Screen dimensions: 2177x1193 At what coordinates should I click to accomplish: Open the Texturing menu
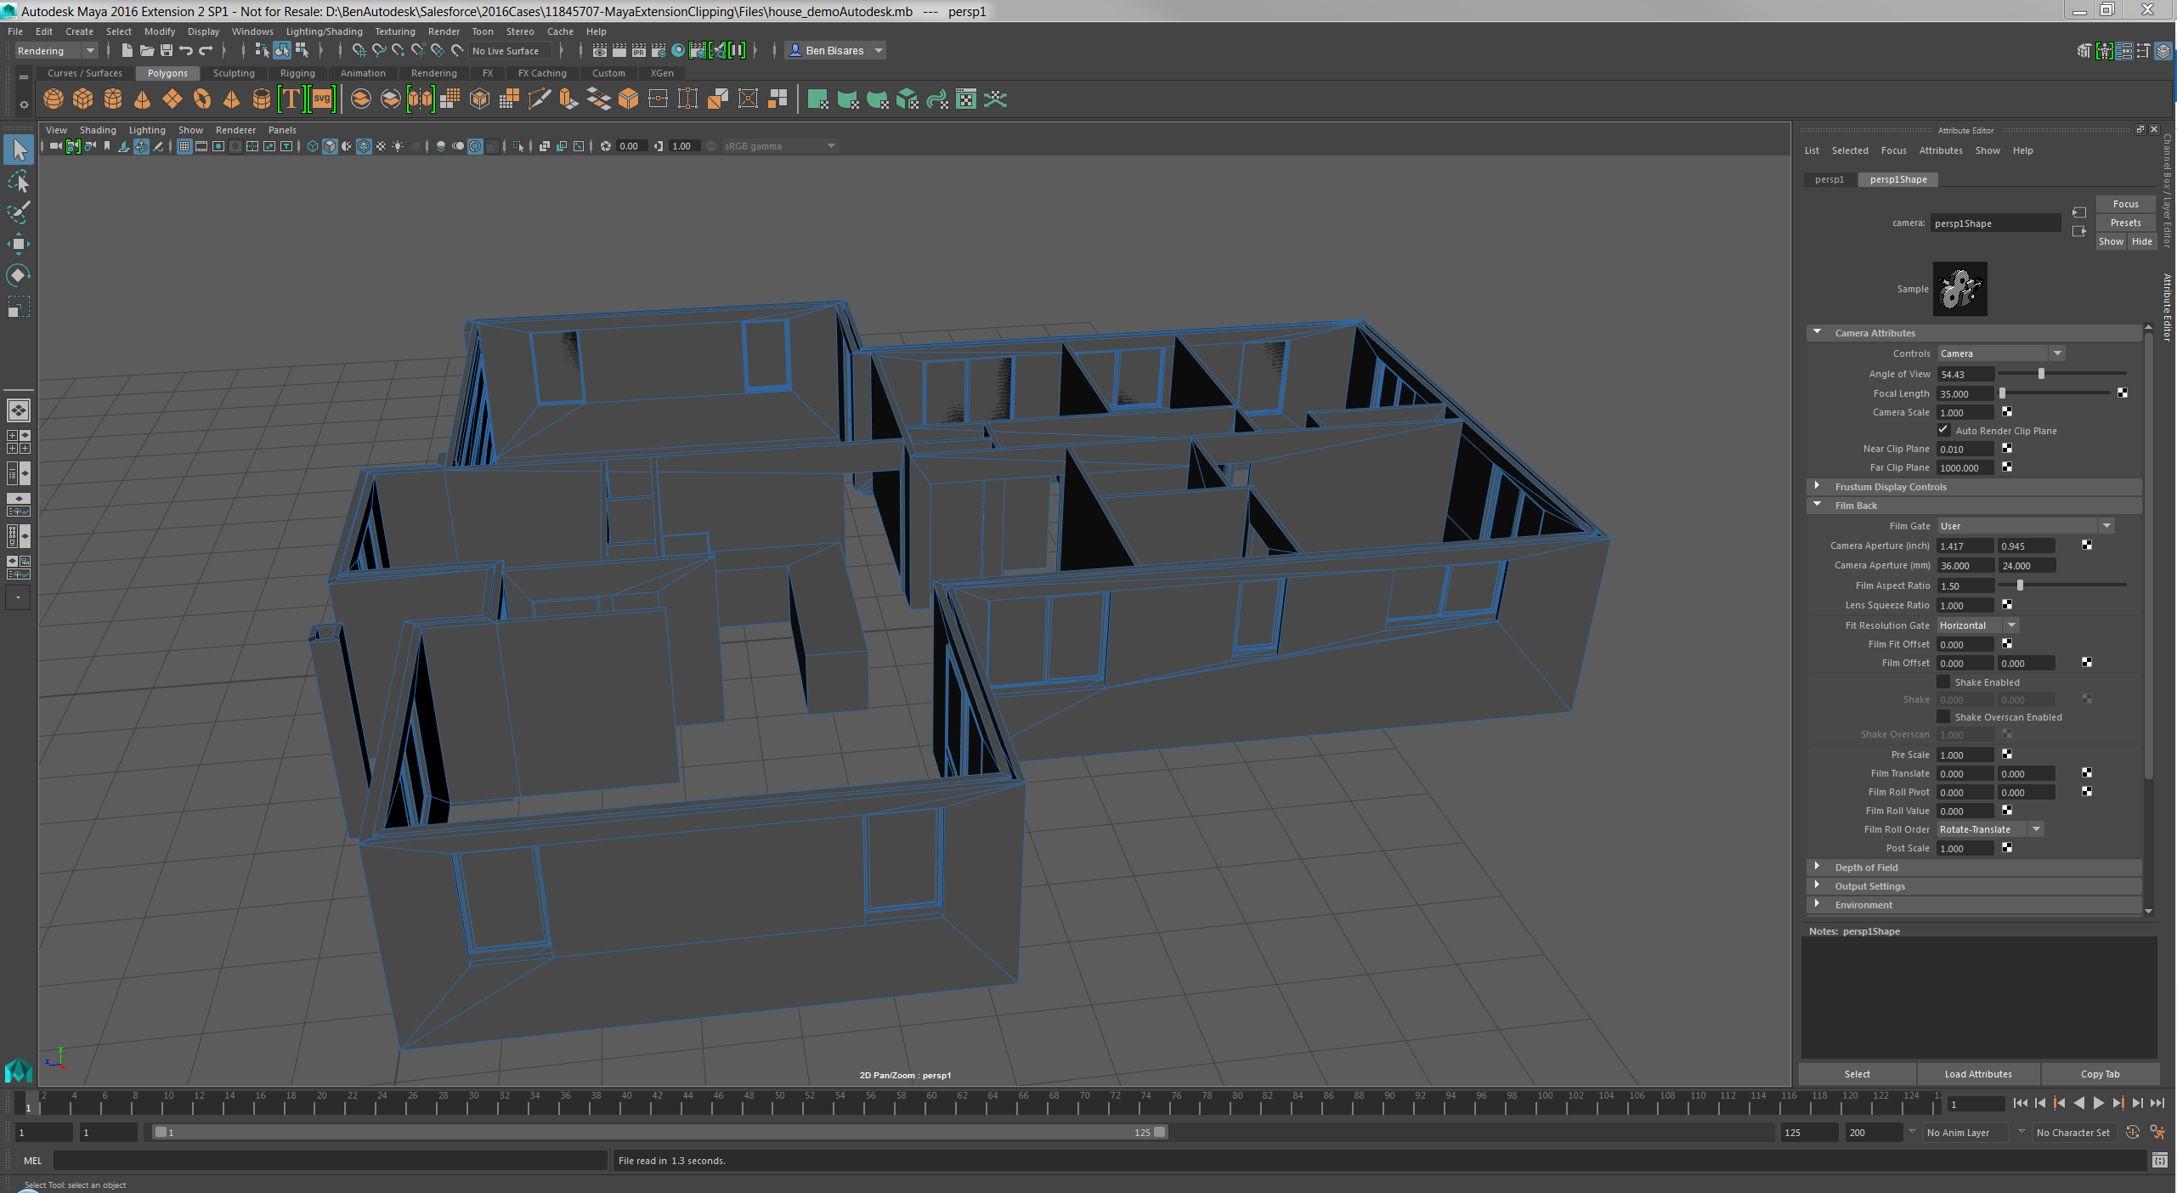click(395, 31)
